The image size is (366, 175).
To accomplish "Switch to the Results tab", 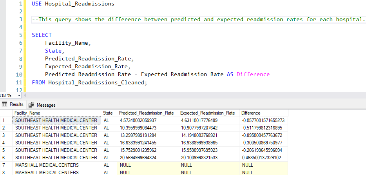I will (x=13, y=104).
